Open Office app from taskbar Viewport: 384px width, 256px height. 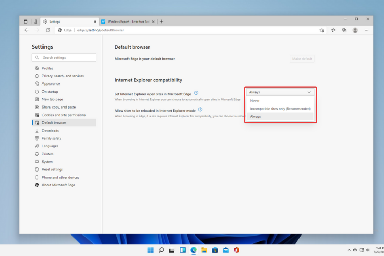point(237,250)
